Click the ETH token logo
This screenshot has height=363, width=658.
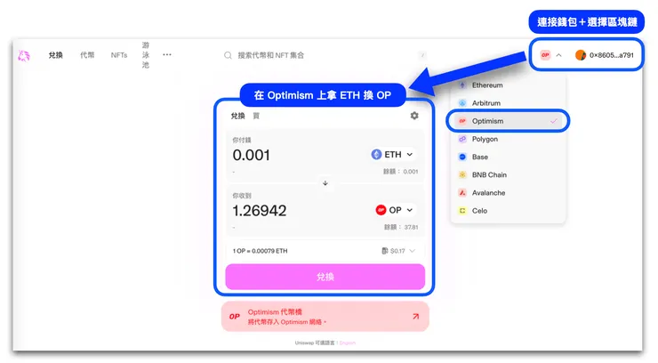pos(376,155)
